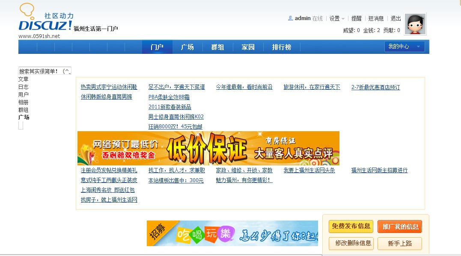This screenshot has height=256, width=461.
Task: Open link 热卖男式李宁运动休闲鞋
Action: point(109,87)
